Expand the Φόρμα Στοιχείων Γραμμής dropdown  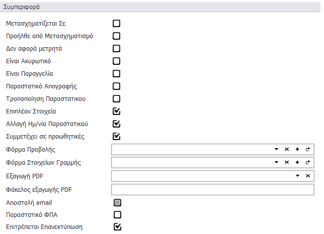(276, 162)
